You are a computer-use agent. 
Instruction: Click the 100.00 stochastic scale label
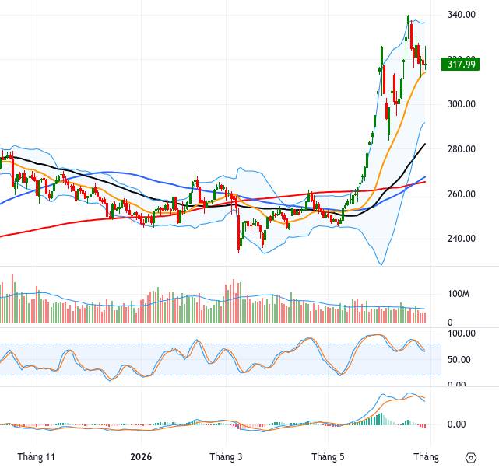(x=462, y=334)
